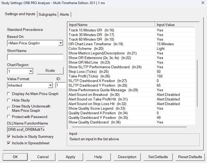Select the Stop Loss (Ticks) input
Screen dimensions: 207x163
click(x=131, y=71)
